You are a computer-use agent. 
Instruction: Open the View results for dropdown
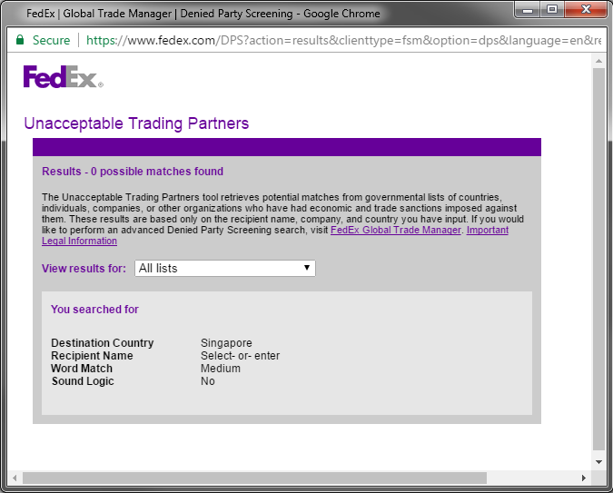(225, 268)
